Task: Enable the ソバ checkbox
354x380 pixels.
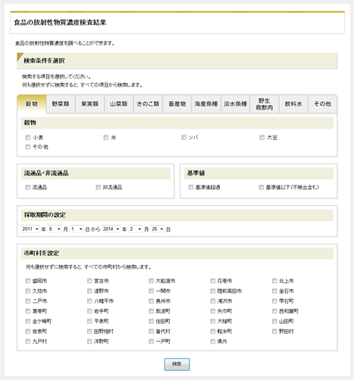Action: coord(184,138)
